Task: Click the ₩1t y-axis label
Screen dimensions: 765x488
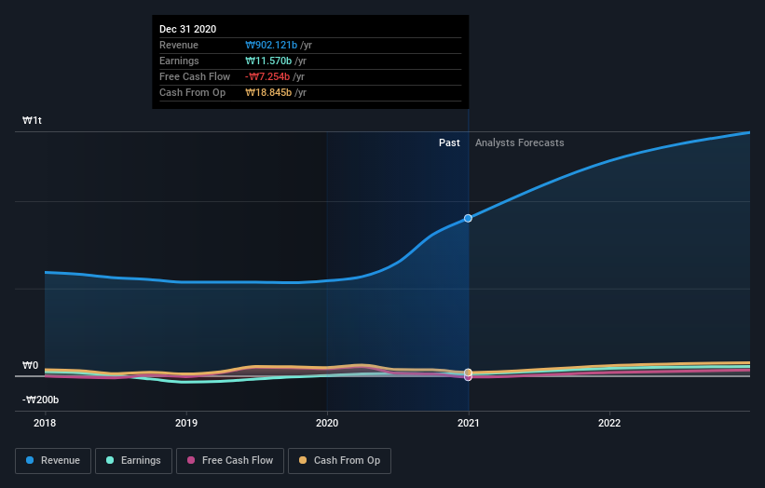Action: (x=33, y=120)
